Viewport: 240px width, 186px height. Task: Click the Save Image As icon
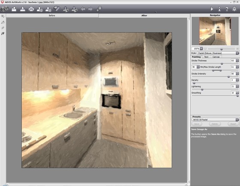(23, 9)
